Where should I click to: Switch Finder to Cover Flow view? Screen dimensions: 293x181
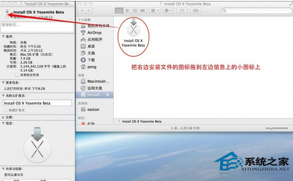coord(142,11)
